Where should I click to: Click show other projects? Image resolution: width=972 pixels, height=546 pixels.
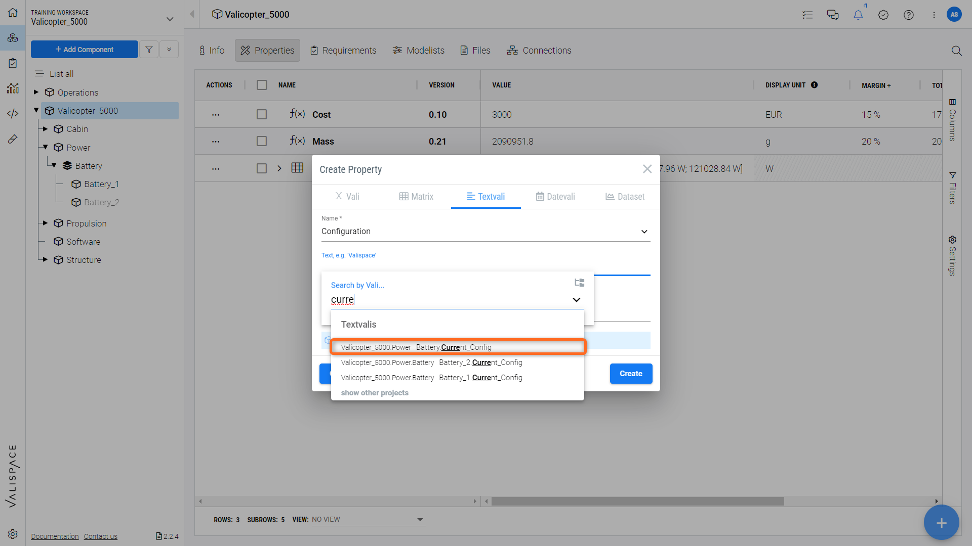(375, 393)
